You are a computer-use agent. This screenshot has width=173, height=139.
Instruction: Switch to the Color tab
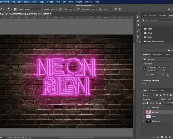click(144, 15)
